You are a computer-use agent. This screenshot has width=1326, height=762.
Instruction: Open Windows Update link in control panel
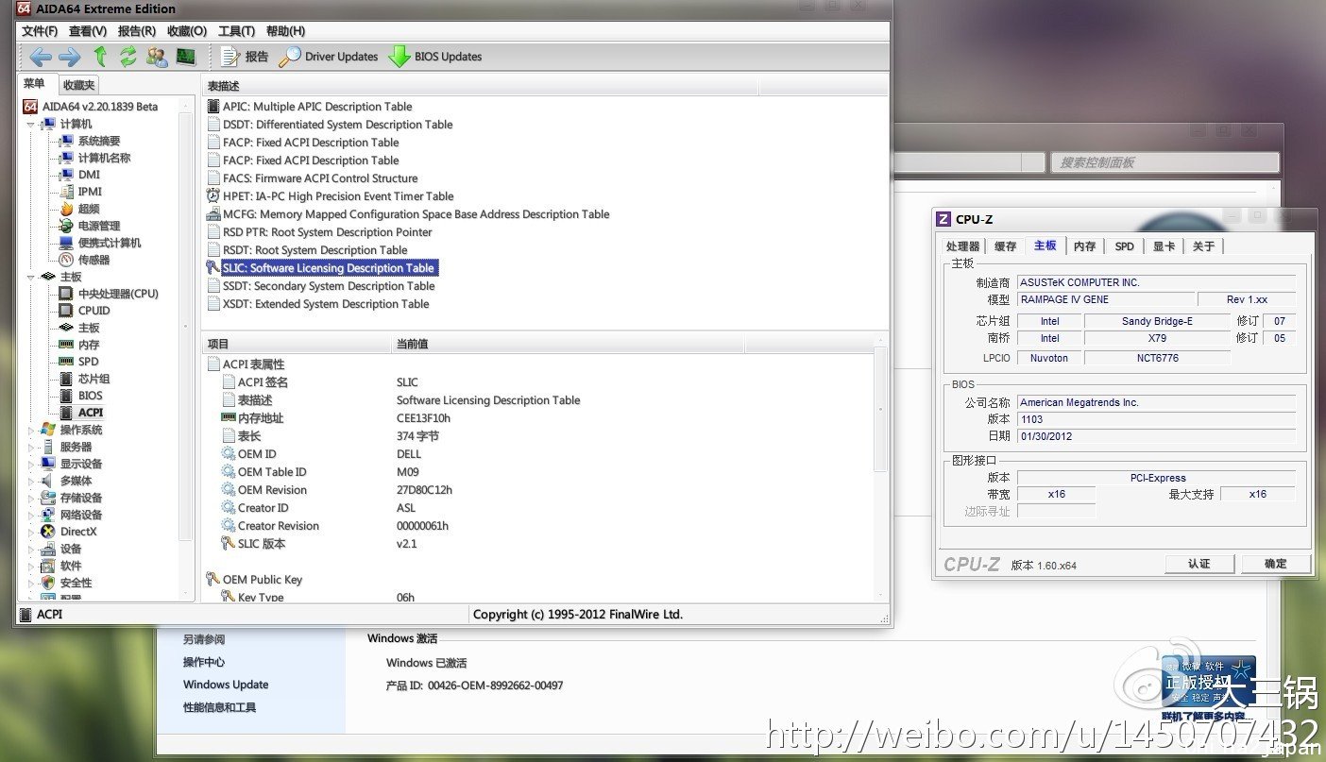coord(226,685)
